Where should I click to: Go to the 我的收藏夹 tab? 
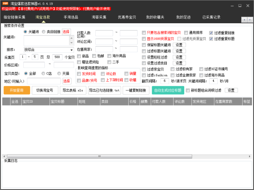154,18
